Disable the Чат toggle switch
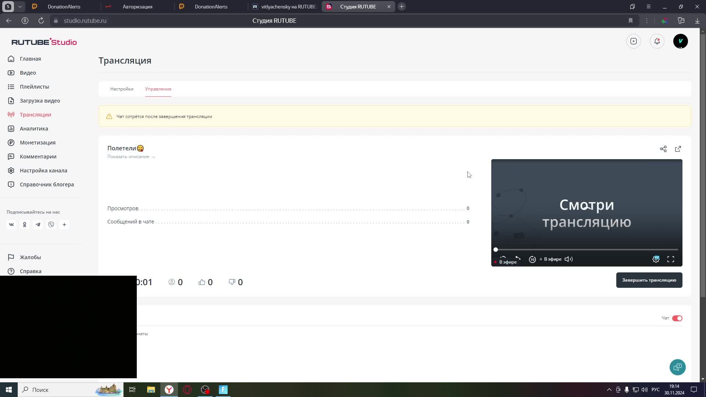This screenshot has height=397, width=706. point(677,318)
